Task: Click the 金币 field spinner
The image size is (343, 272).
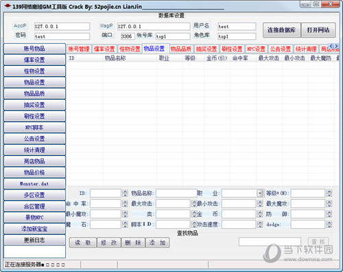Action: (x=260, y=214)
